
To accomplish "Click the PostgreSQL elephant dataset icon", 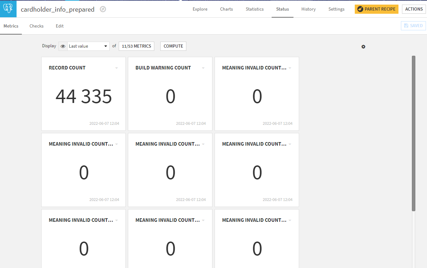I will [8, 9].
